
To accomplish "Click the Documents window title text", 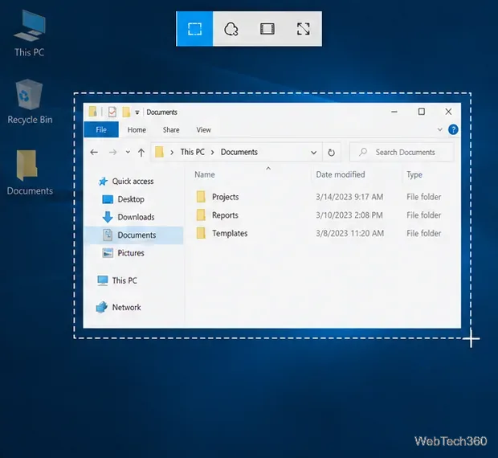I will click(161, 112).
